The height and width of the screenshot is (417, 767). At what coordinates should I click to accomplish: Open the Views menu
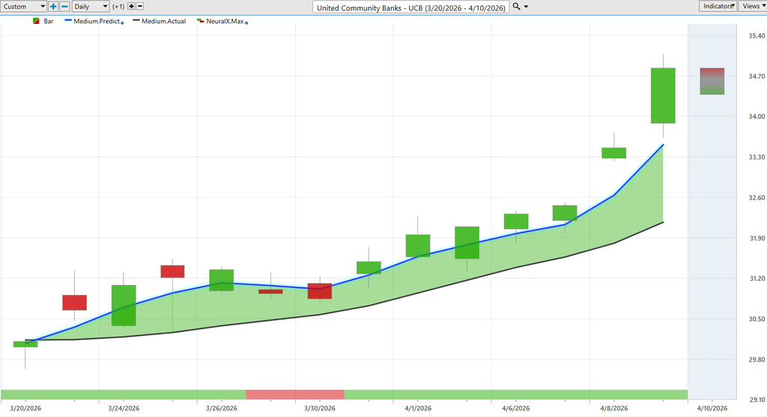[x=752, y=6]
